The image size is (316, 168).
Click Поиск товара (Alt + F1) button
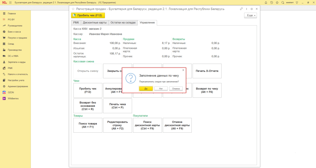coord(88,125)
